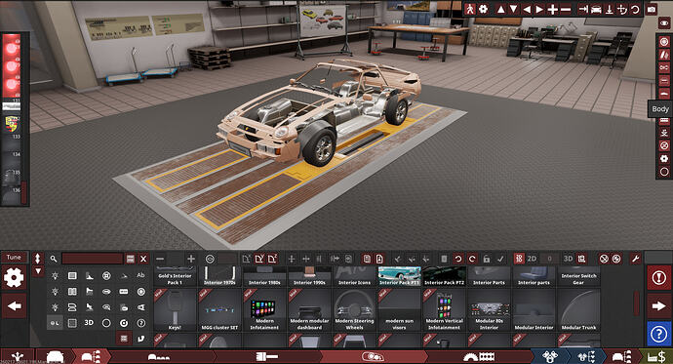The image size is (673, 364).
Task: Open the fixtures headlight tab
Action: (373, 356)
